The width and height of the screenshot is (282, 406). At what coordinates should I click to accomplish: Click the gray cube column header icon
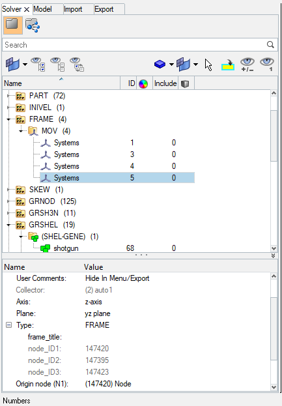point(185,83)
